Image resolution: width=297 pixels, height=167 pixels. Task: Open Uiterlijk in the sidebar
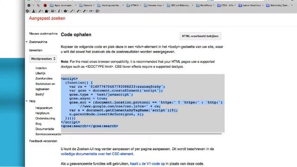[40, 73]
